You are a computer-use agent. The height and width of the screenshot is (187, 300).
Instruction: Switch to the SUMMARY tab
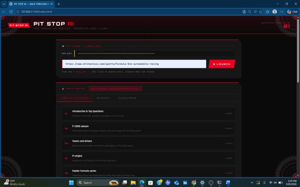[103, 98]
